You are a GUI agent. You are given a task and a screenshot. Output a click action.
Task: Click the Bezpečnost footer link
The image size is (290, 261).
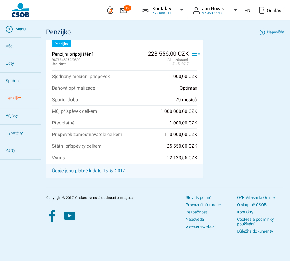tap(196, 212)
